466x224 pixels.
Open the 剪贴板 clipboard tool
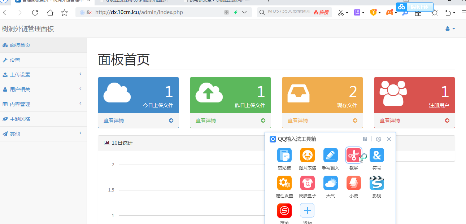(284, 155)
